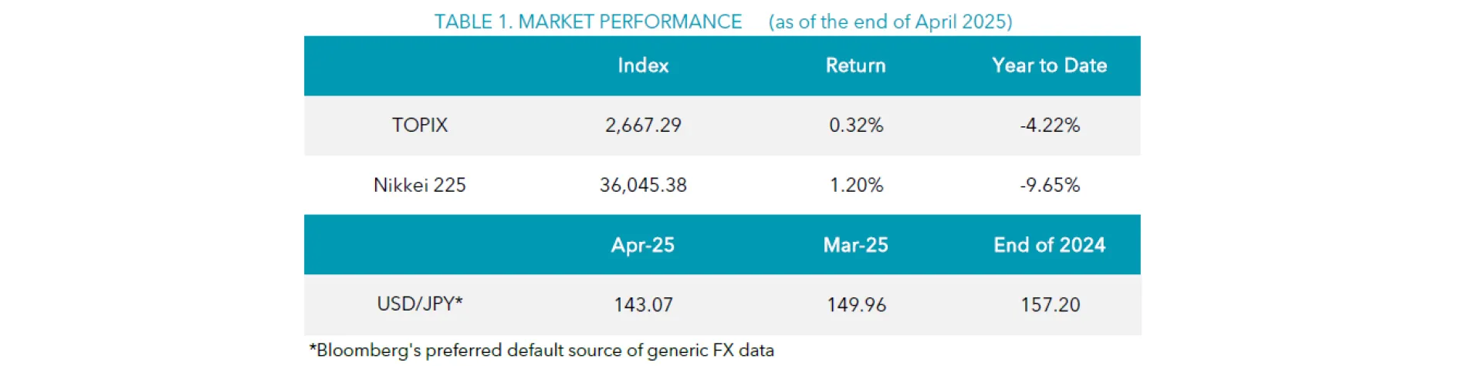Screen dimensions: 1482x366
Task: Click the Year to Date header
Action: (x=1049, y=65)
